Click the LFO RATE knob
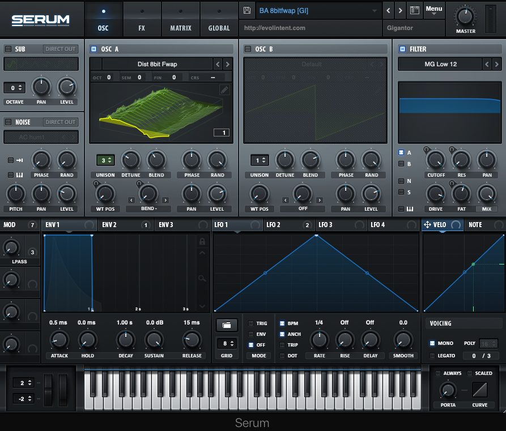The width and height of the screenshot is (506, 431). 319,340
